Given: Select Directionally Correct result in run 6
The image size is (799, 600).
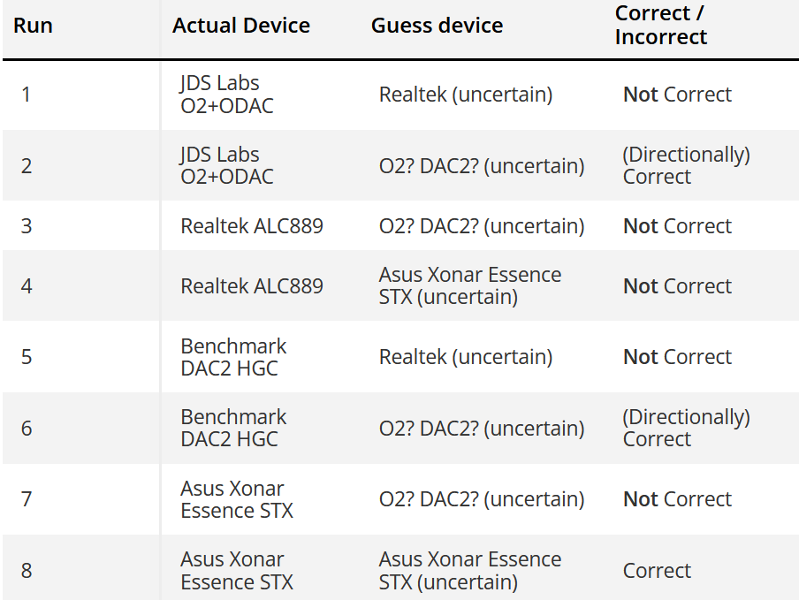Looking at the screenshot, I should pos(687,428).
